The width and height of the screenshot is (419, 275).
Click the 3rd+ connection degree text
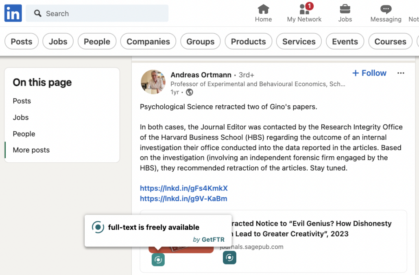pos(247,75)
